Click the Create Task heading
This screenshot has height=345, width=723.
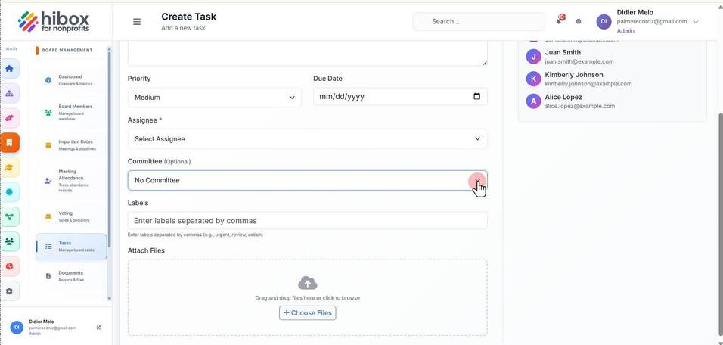point(188,17)
